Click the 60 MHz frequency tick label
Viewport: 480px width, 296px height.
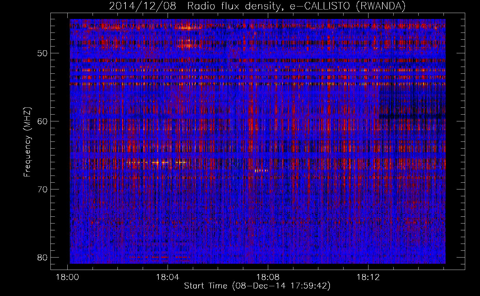(42, 121)
